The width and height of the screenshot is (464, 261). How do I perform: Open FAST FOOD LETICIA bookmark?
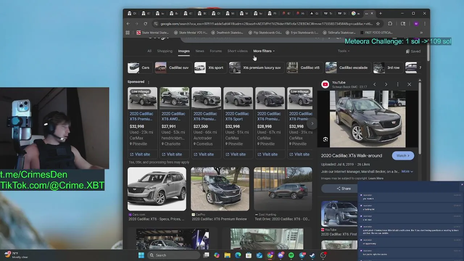coord(376,33)
